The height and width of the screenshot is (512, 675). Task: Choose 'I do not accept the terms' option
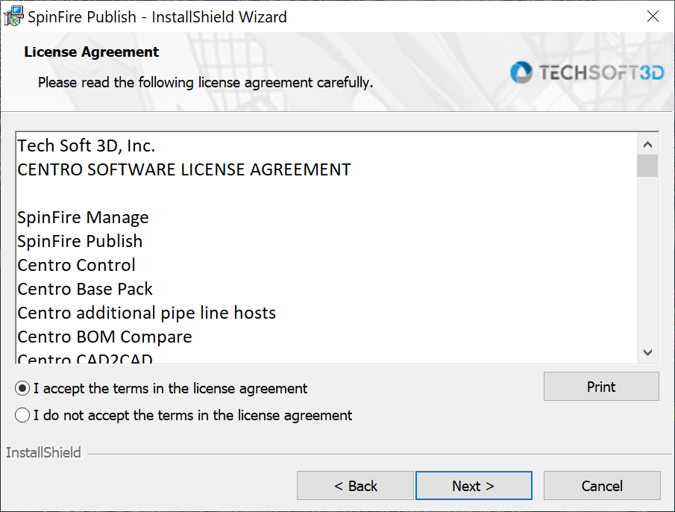[23, 416]
